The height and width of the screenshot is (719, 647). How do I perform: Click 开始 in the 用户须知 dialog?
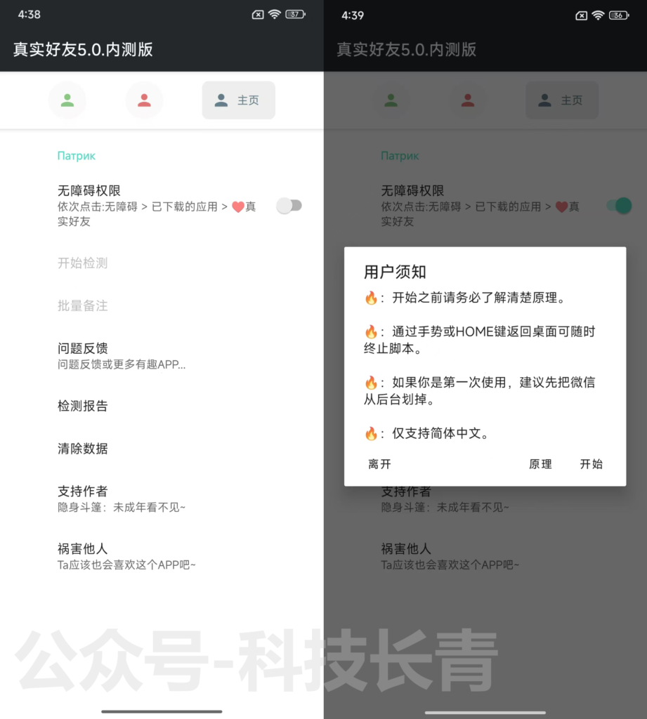point(591,464)
